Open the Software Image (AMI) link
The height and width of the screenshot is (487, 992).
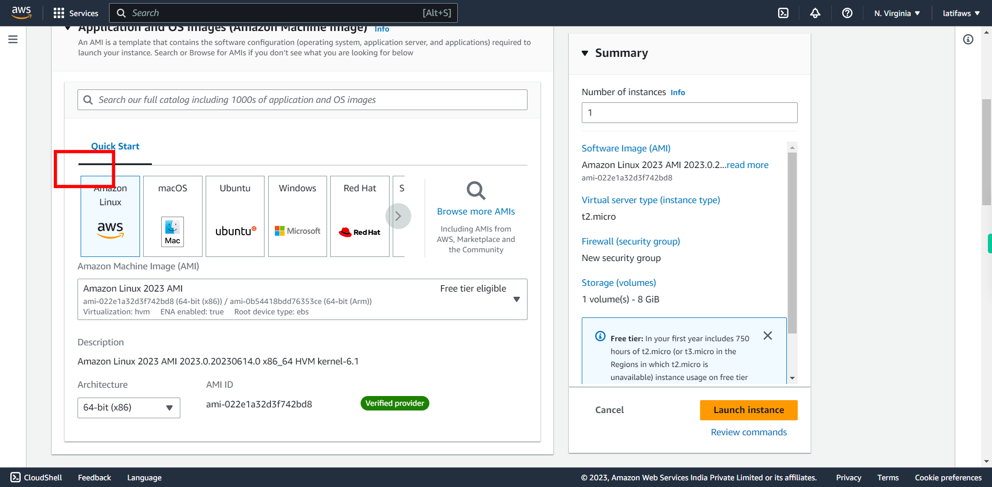coord(626,148)
